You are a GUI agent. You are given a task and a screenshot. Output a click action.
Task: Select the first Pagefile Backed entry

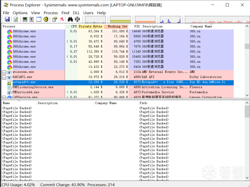click(118, 109)
